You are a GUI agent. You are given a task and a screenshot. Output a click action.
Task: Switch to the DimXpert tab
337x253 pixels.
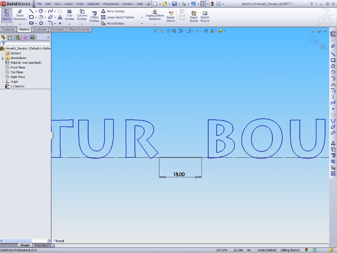coord(57,29)
